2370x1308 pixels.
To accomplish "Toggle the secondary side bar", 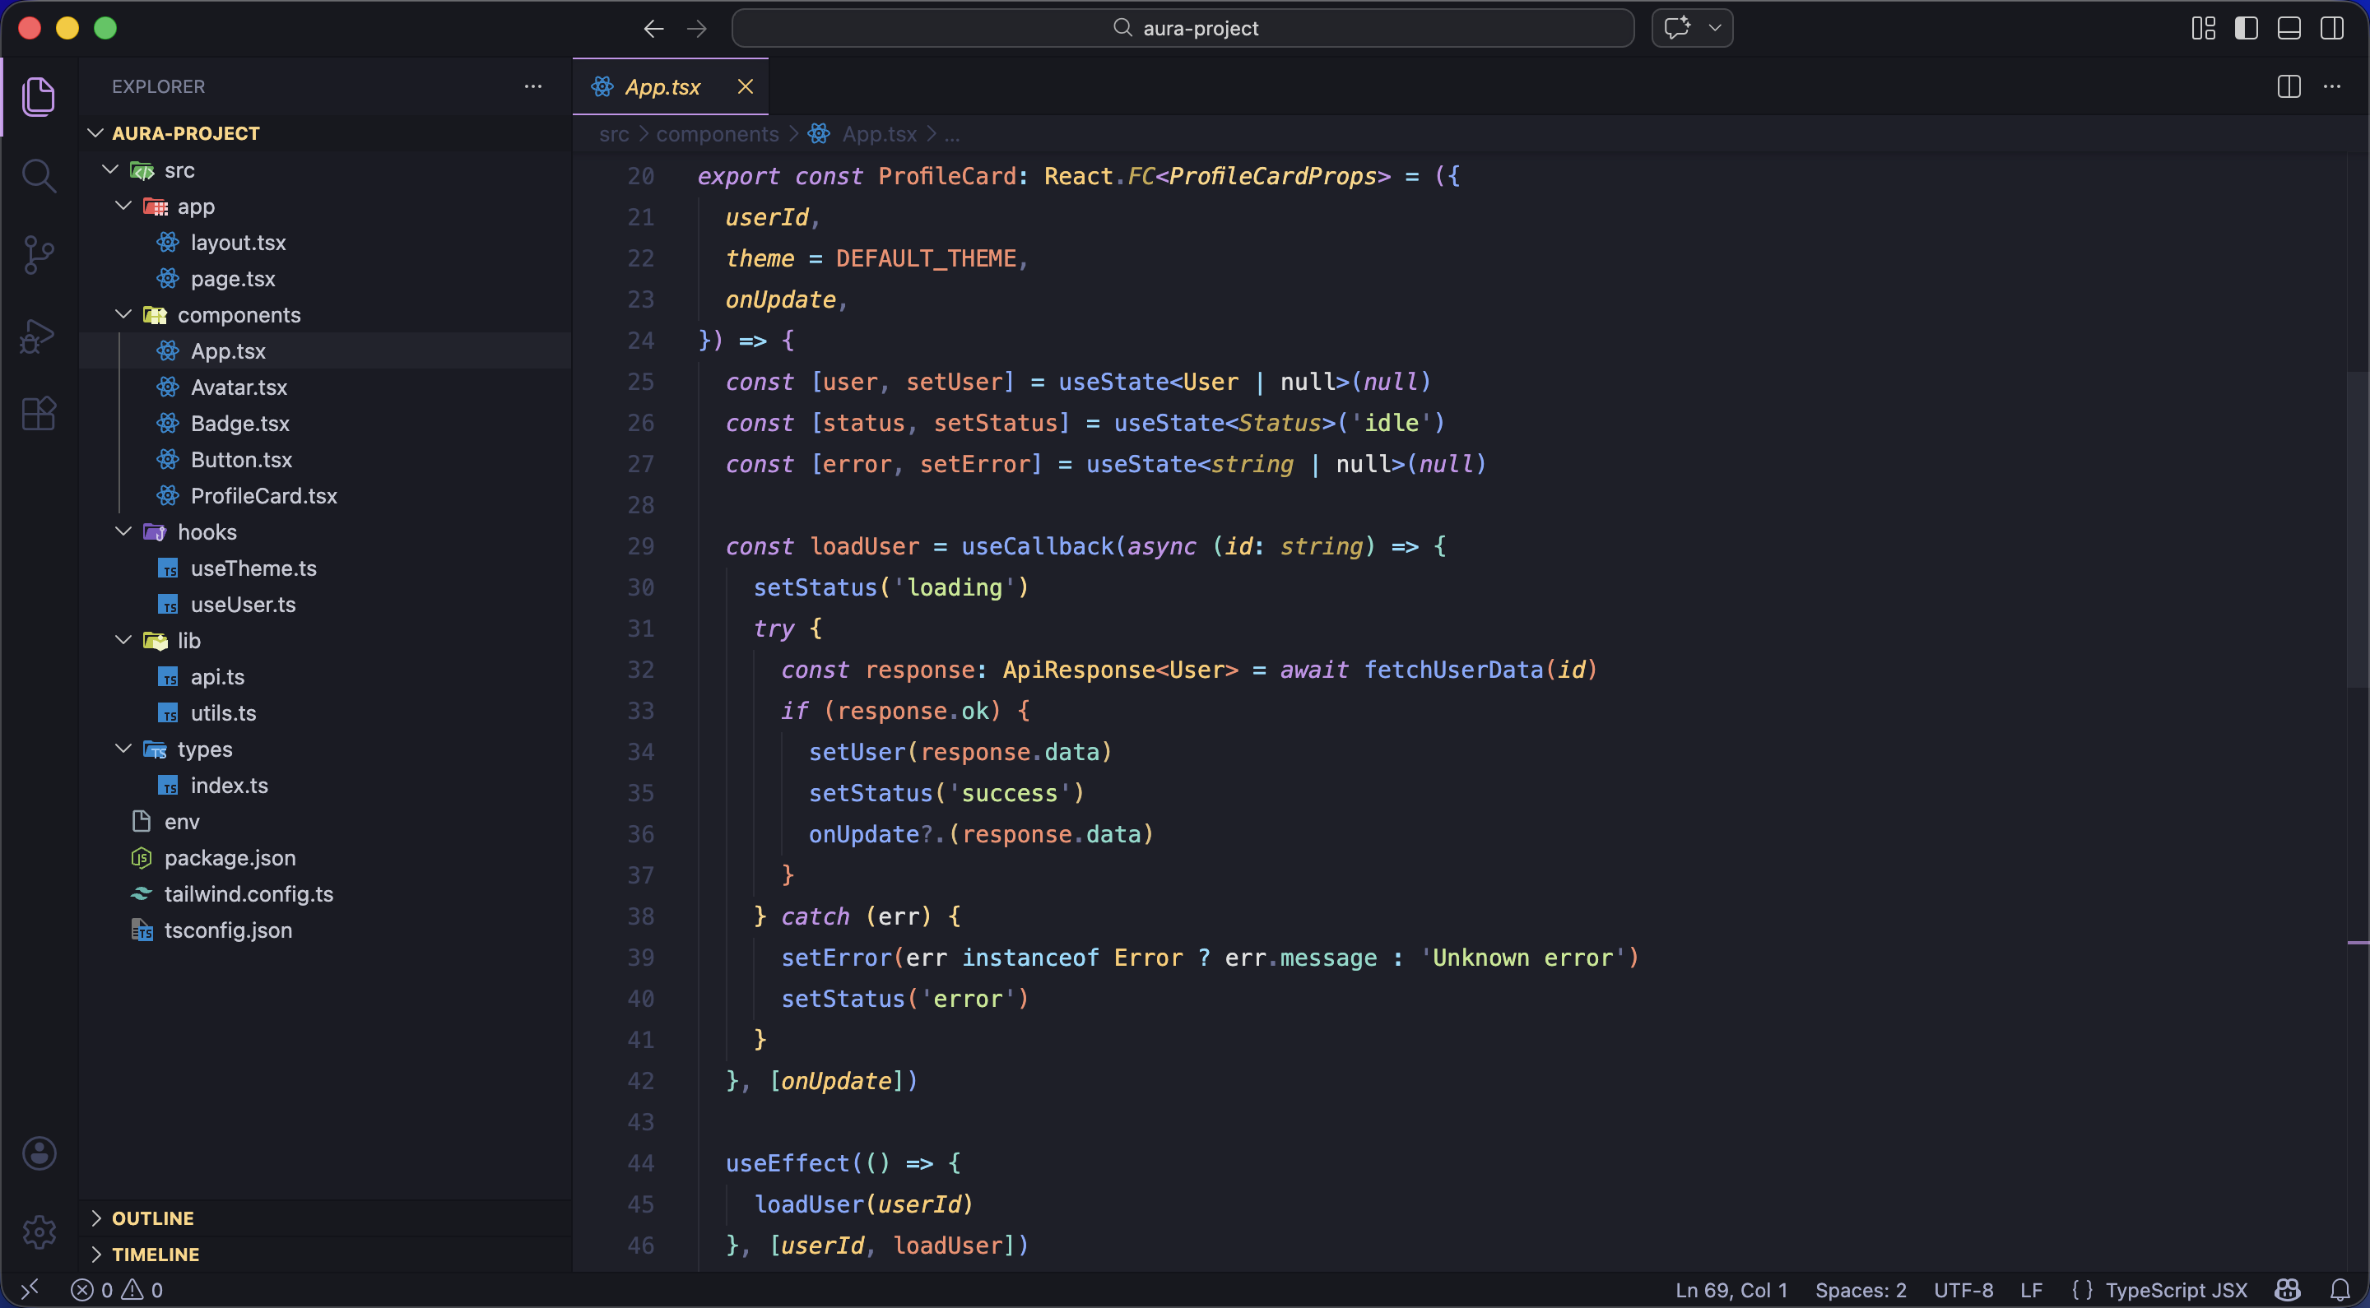I will point(2332,29).
